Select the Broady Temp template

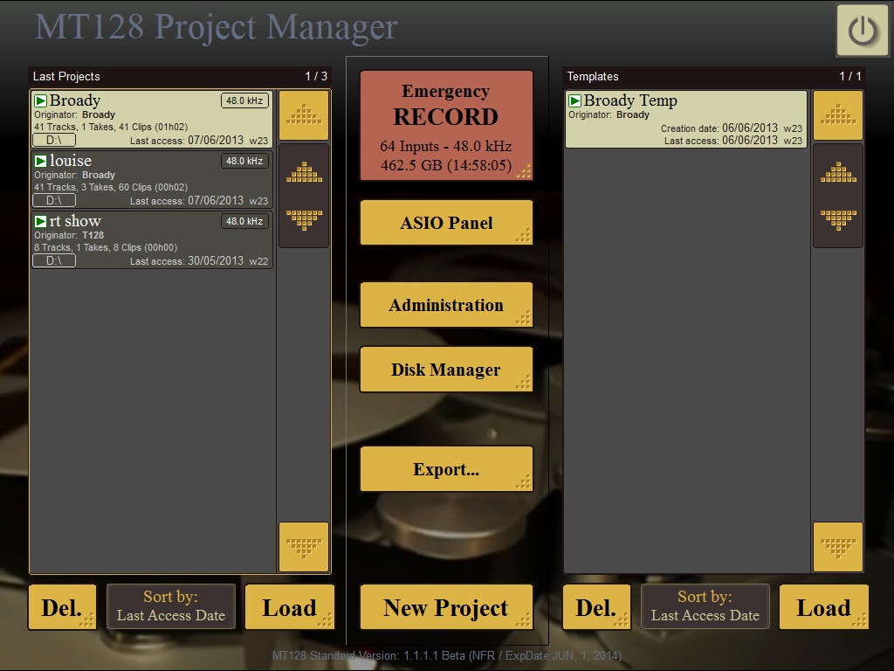[686, 119]
